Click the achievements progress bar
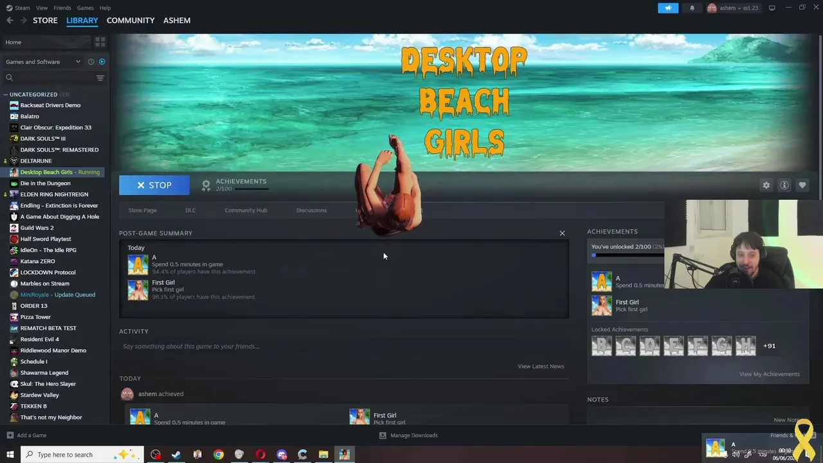Screen dimensions: 823x463 (x=628, y=255)
